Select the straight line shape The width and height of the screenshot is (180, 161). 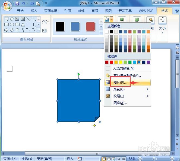pyautogui.click(x=28, y=19)
